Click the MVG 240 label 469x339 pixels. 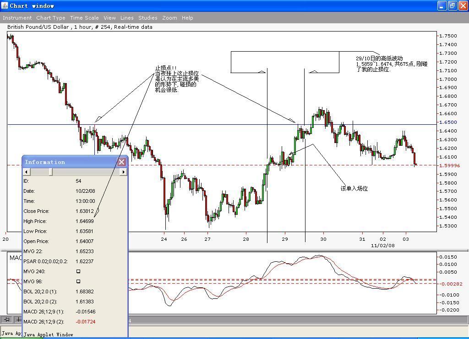[x=34, y=271]
